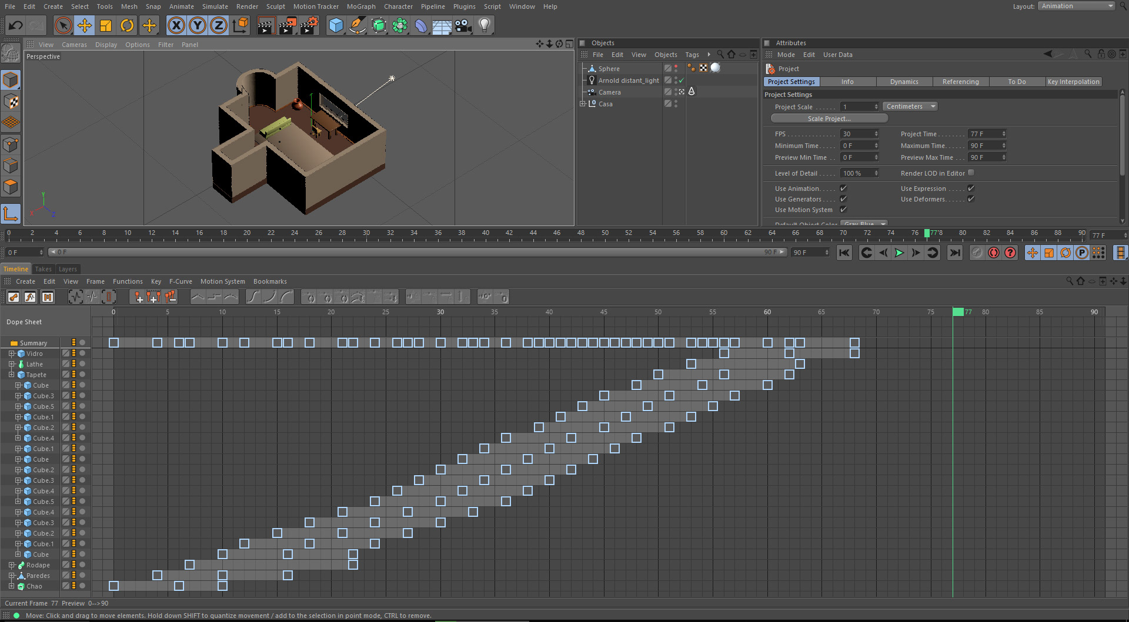
Task: Click the Scale Project button
Action: [829, 119]
